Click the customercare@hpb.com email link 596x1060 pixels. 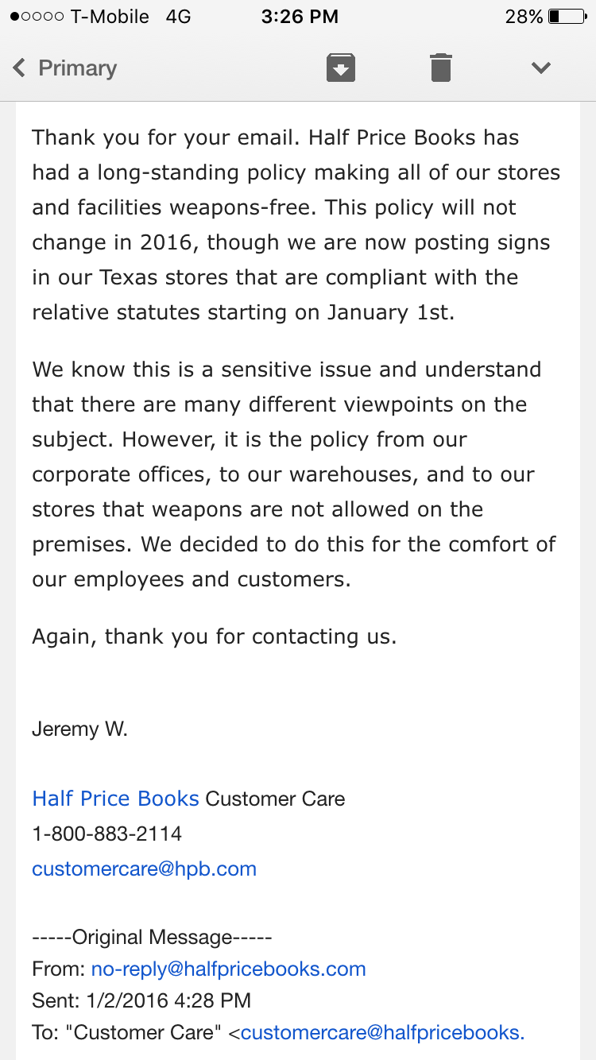145,869
